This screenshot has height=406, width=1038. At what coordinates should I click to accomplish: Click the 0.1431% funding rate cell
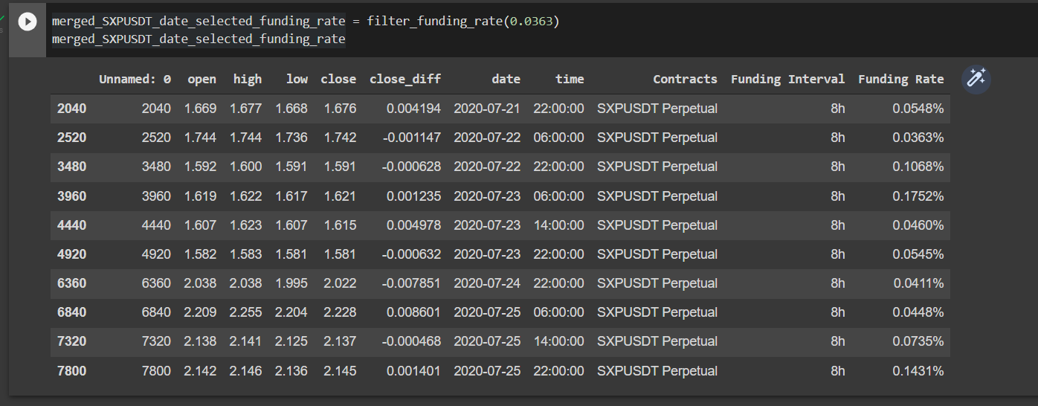[918, 370]
